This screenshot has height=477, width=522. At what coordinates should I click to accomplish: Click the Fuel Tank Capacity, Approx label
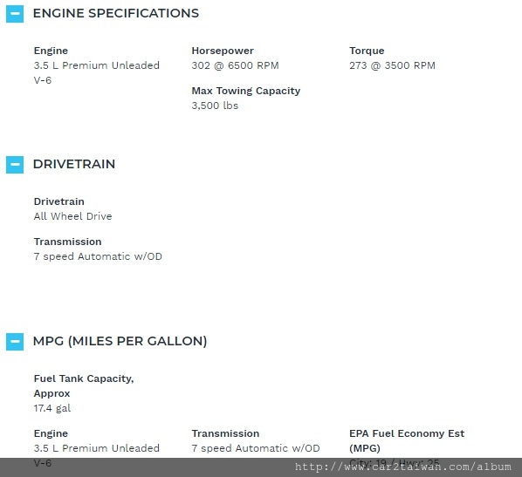coord(84,385)
